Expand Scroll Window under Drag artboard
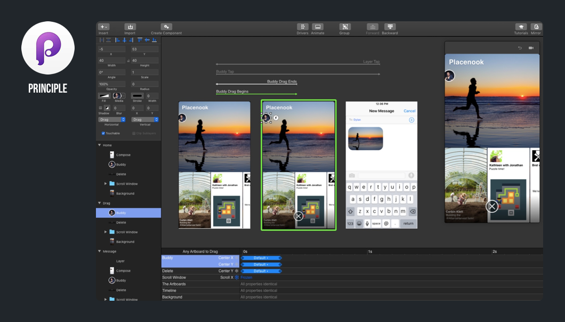Image resolution: width=565 pixels, height=322 pixels. click(x=106, y=232)
